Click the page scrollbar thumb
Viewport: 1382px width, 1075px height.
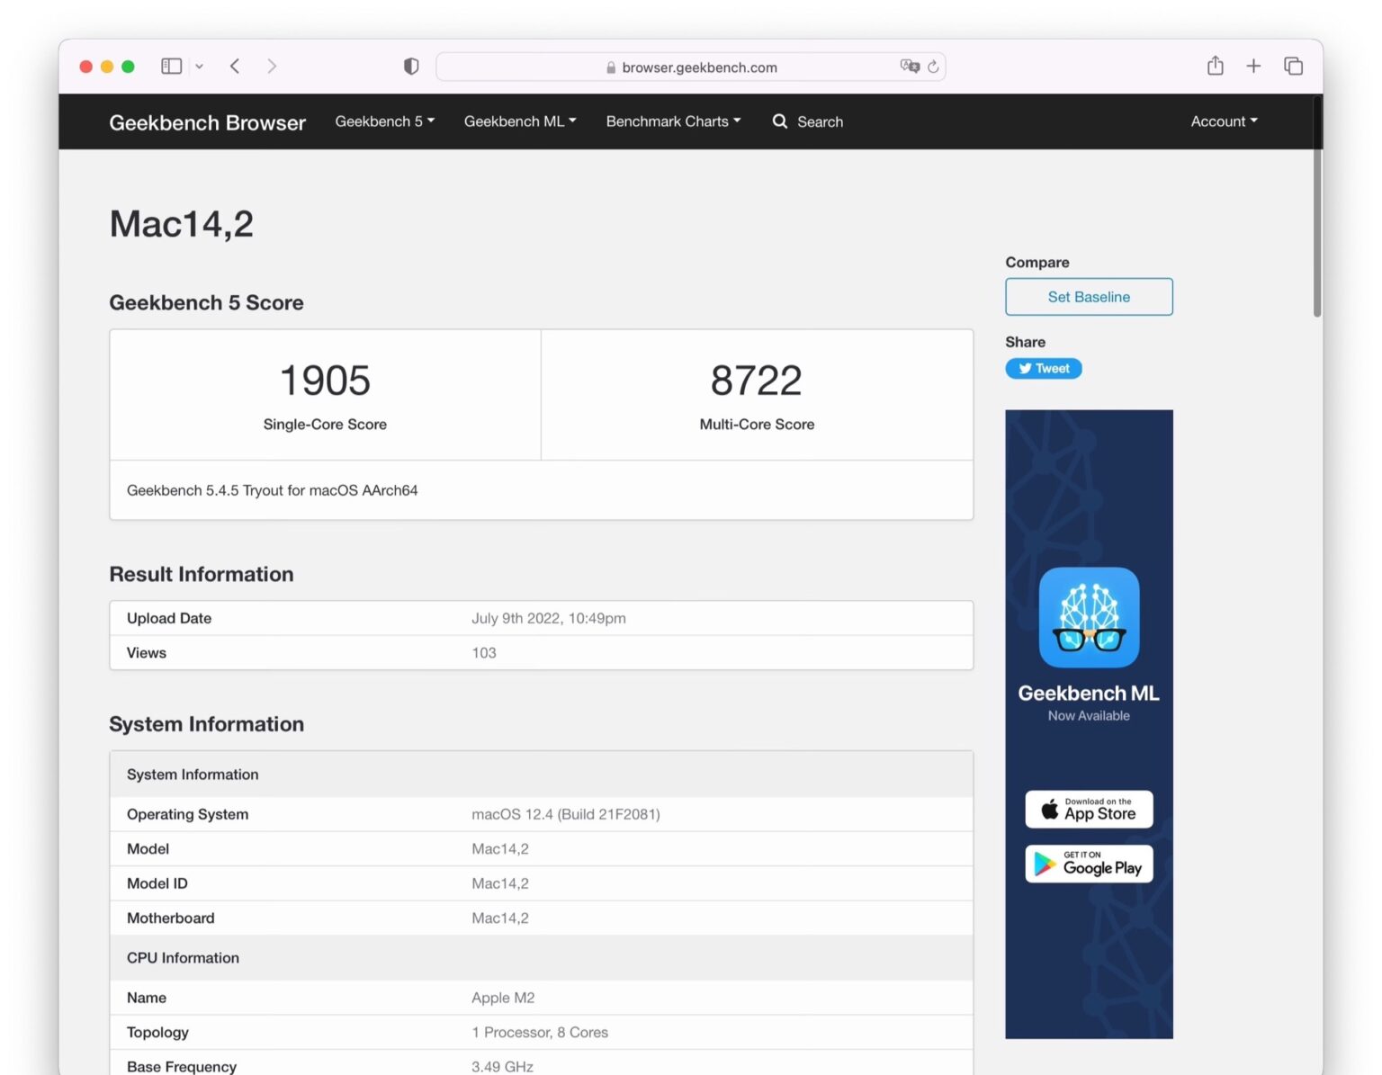pyautogui.click(x=1317, y=207)
